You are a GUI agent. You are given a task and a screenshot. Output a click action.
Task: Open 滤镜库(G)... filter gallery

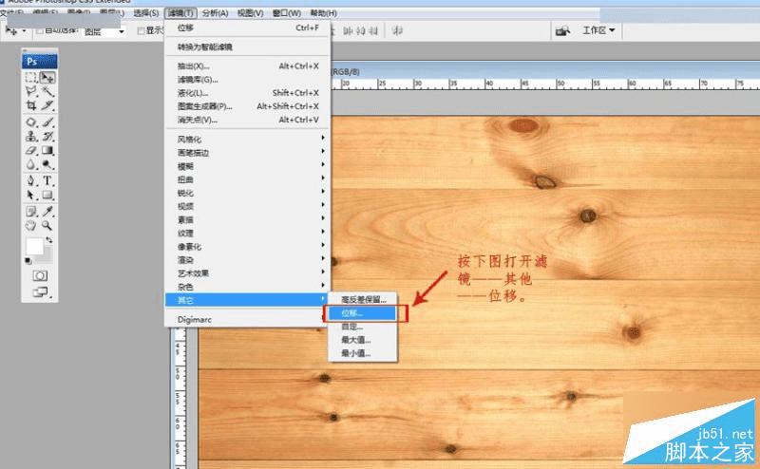tap(198, 80)
